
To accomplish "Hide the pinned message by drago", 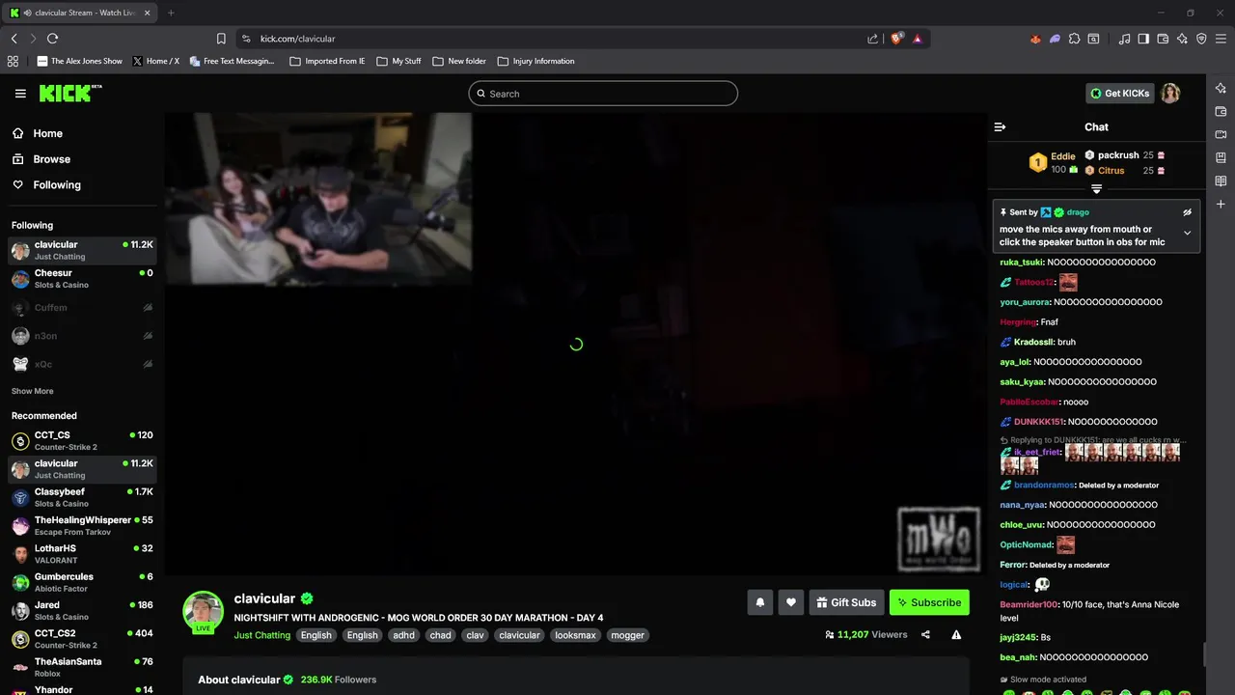I will 1187,212.
